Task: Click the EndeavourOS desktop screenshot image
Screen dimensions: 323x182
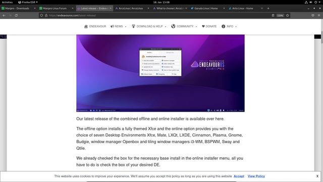Action: [160, 73]
